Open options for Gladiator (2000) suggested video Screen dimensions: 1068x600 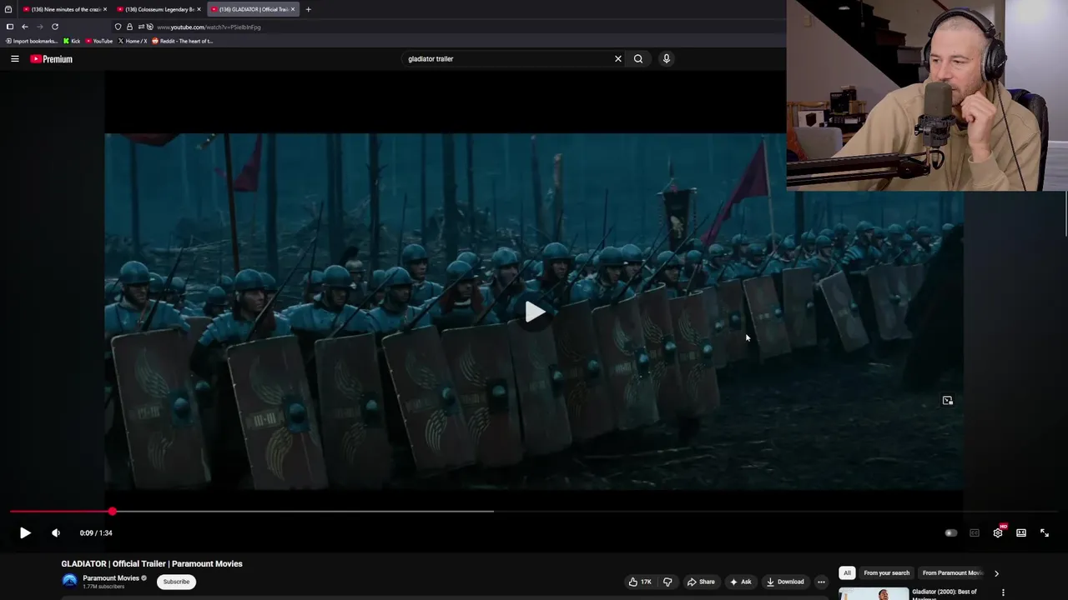click(1003, 592)
